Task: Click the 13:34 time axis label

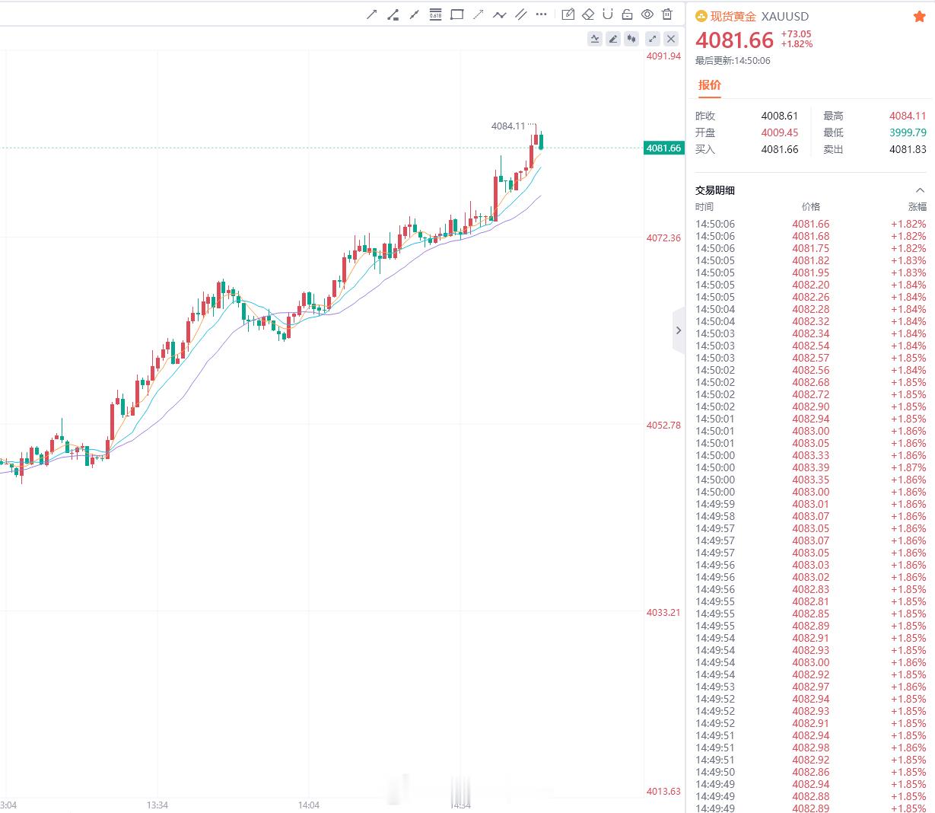Action: [157, 805]
